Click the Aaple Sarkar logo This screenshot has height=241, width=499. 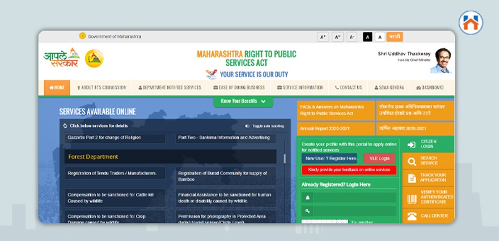tap(61, 58)
